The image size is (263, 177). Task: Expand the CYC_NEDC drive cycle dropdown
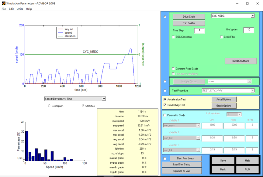252,16
